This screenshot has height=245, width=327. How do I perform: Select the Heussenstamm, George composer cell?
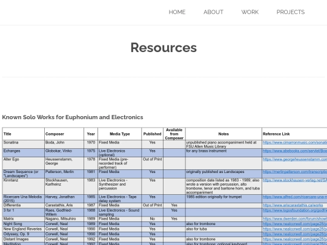64,163
